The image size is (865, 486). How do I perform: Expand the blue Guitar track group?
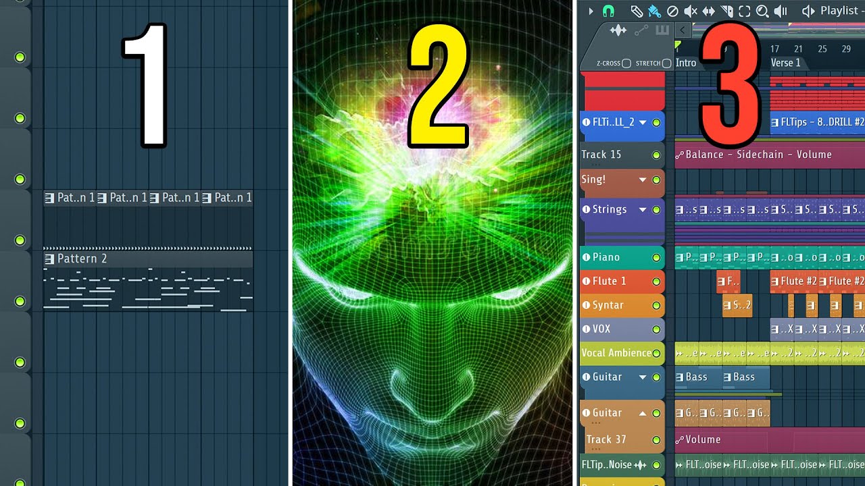(x=643, y=377)
